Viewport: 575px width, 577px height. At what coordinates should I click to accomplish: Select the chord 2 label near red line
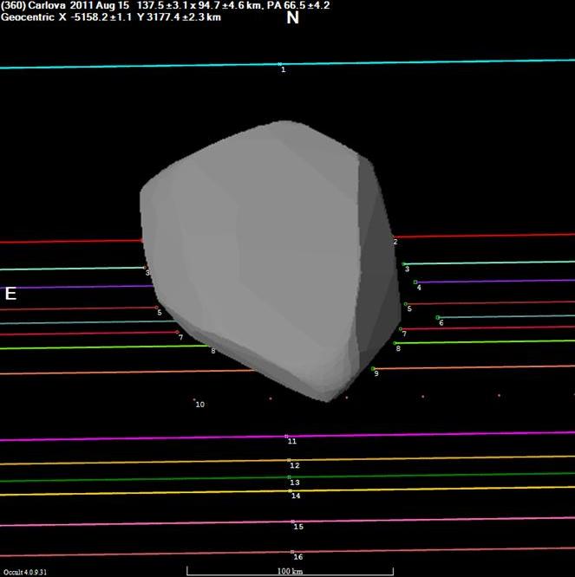pos(395,242)
